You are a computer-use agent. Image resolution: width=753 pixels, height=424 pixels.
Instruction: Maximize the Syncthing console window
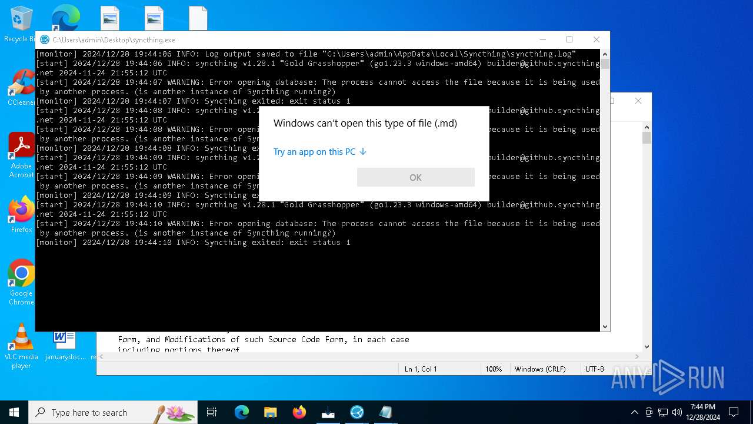(x=569, y=39)
